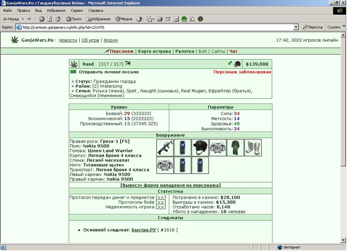Open the Сервис menu

point(77,10)
